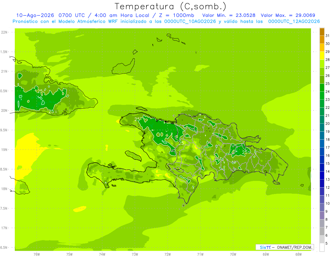The width and height of the screenshot is (335, 258).
Task: Select the green swatch between 23 and 24
Action: (x=322, y=95)
